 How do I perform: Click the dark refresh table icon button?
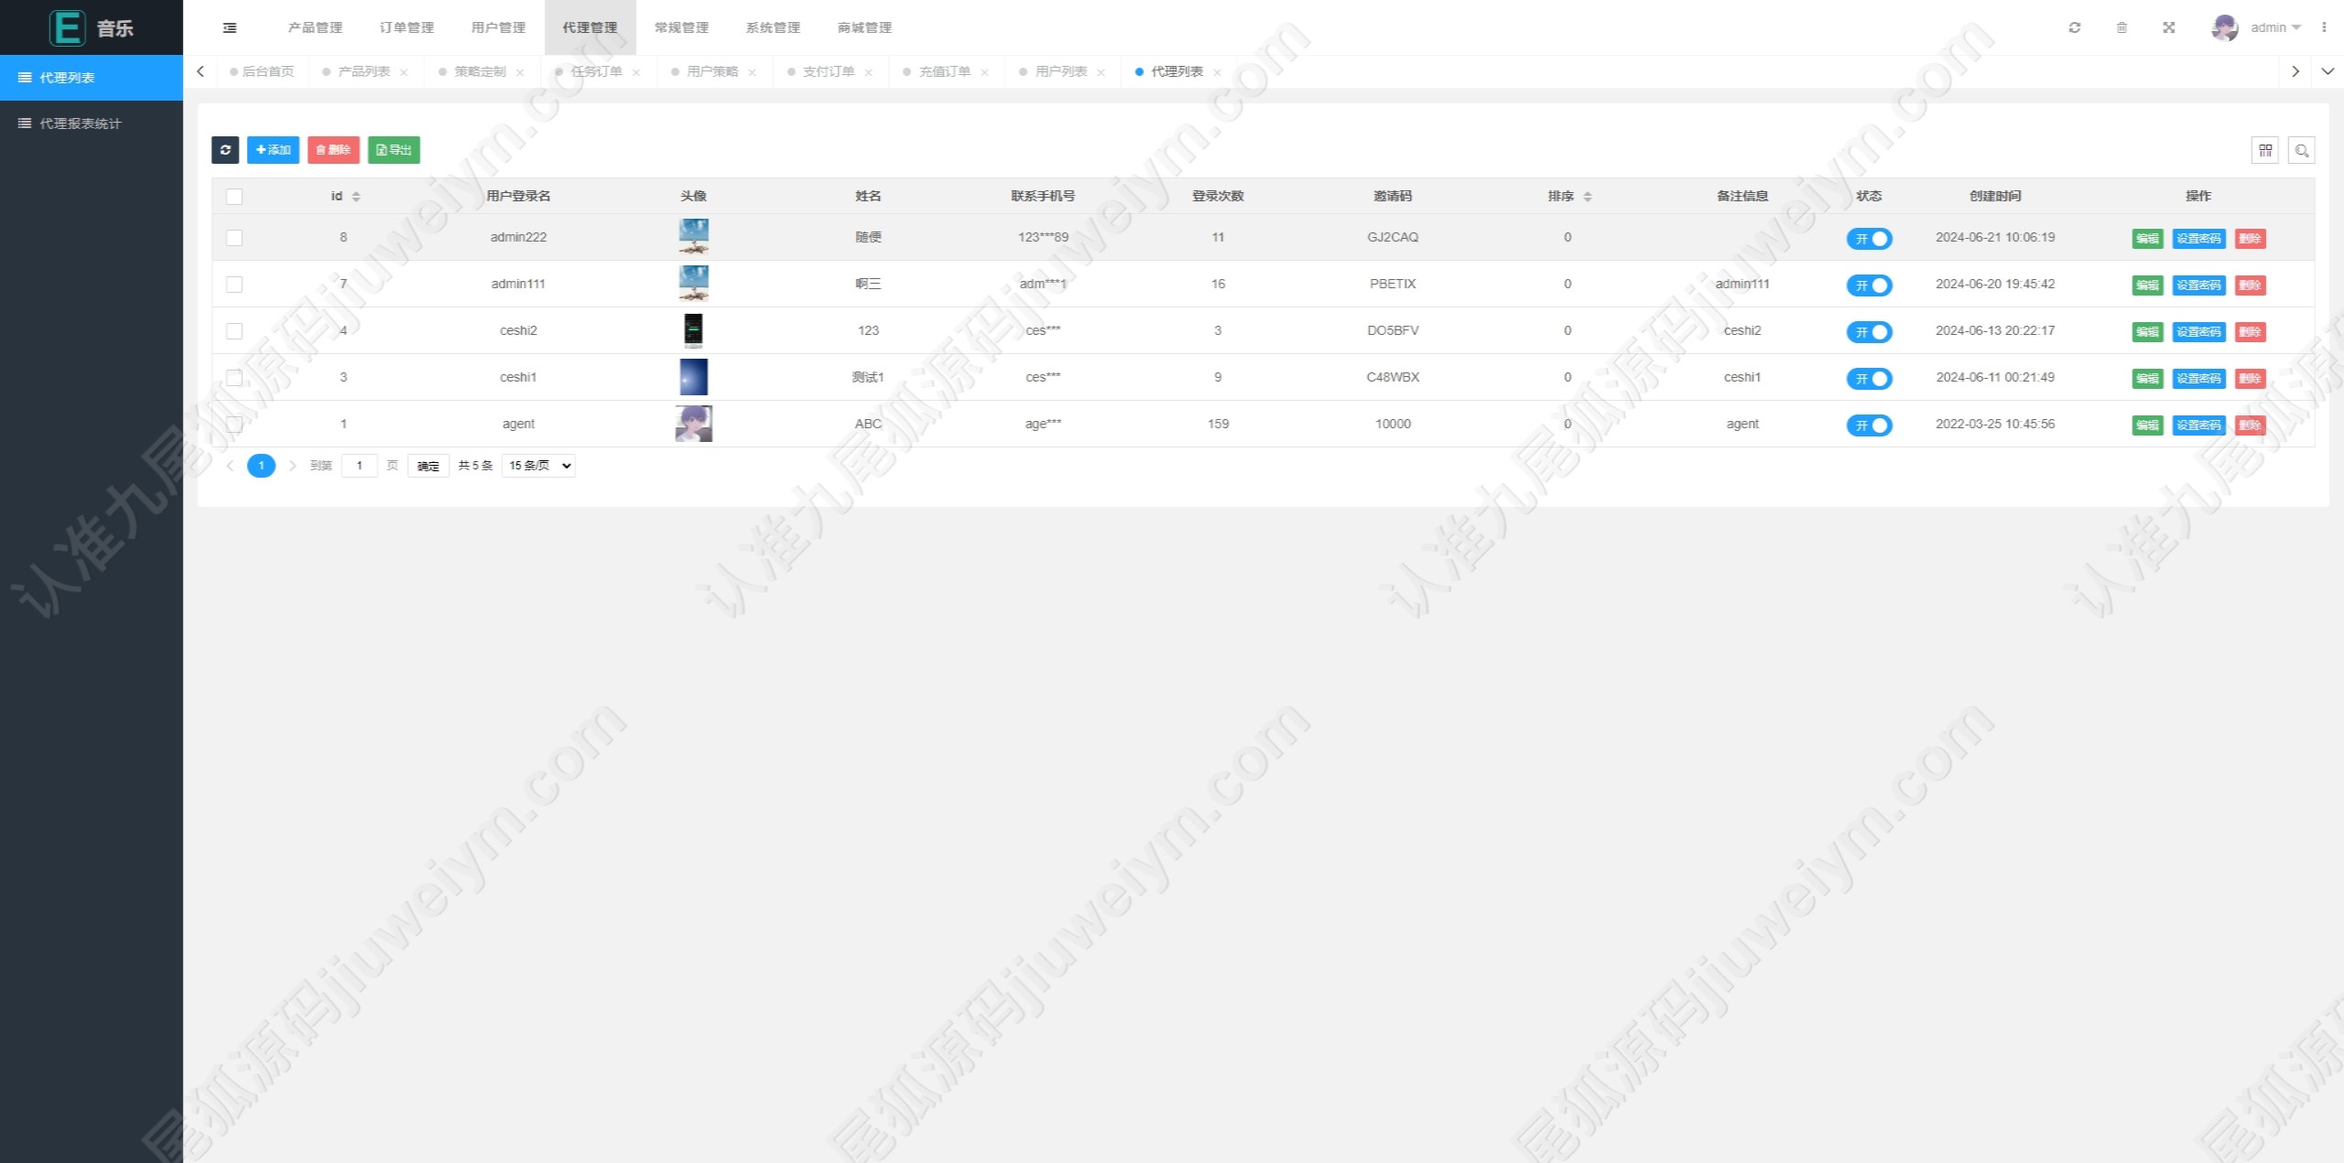(225, 150)
